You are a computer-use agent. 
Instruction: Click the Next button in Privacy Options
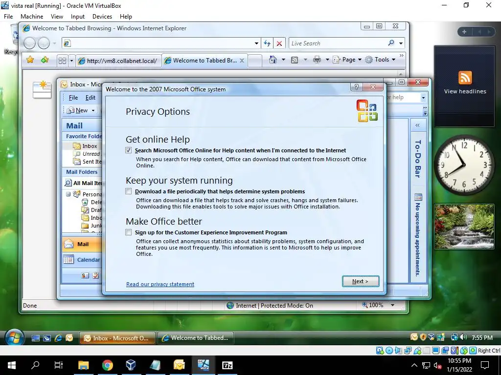click(361, 281)
